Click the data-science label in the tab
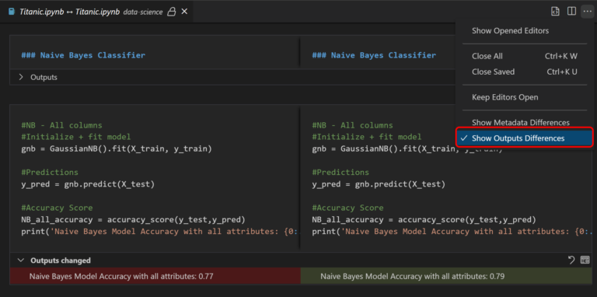 [143, 12]
